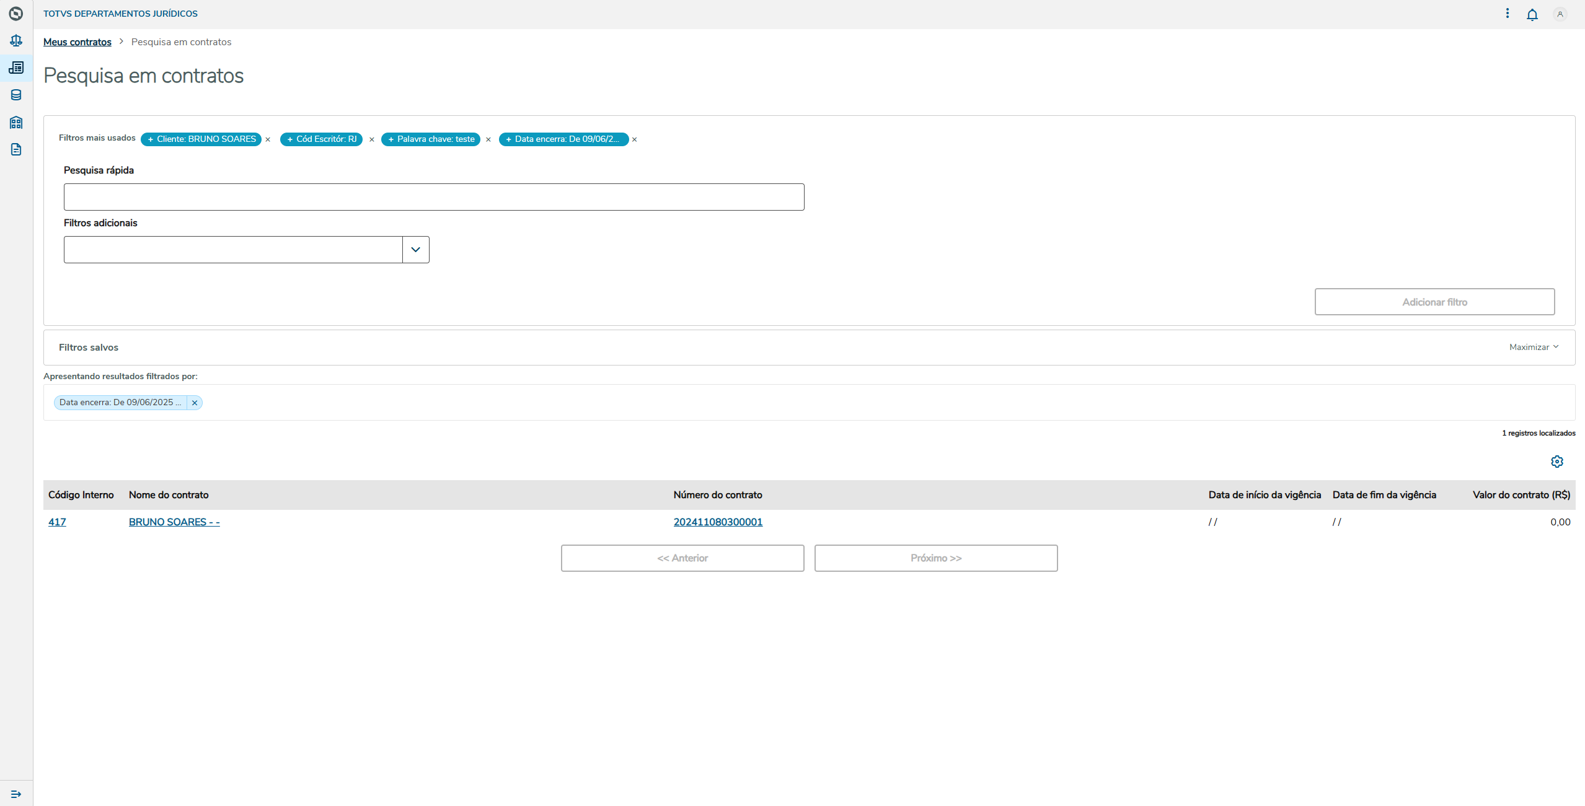Viewport: 1585px width, 806px height.
Task: Expand Filtros salvos with Maximizar
Action: (1533, 348)
